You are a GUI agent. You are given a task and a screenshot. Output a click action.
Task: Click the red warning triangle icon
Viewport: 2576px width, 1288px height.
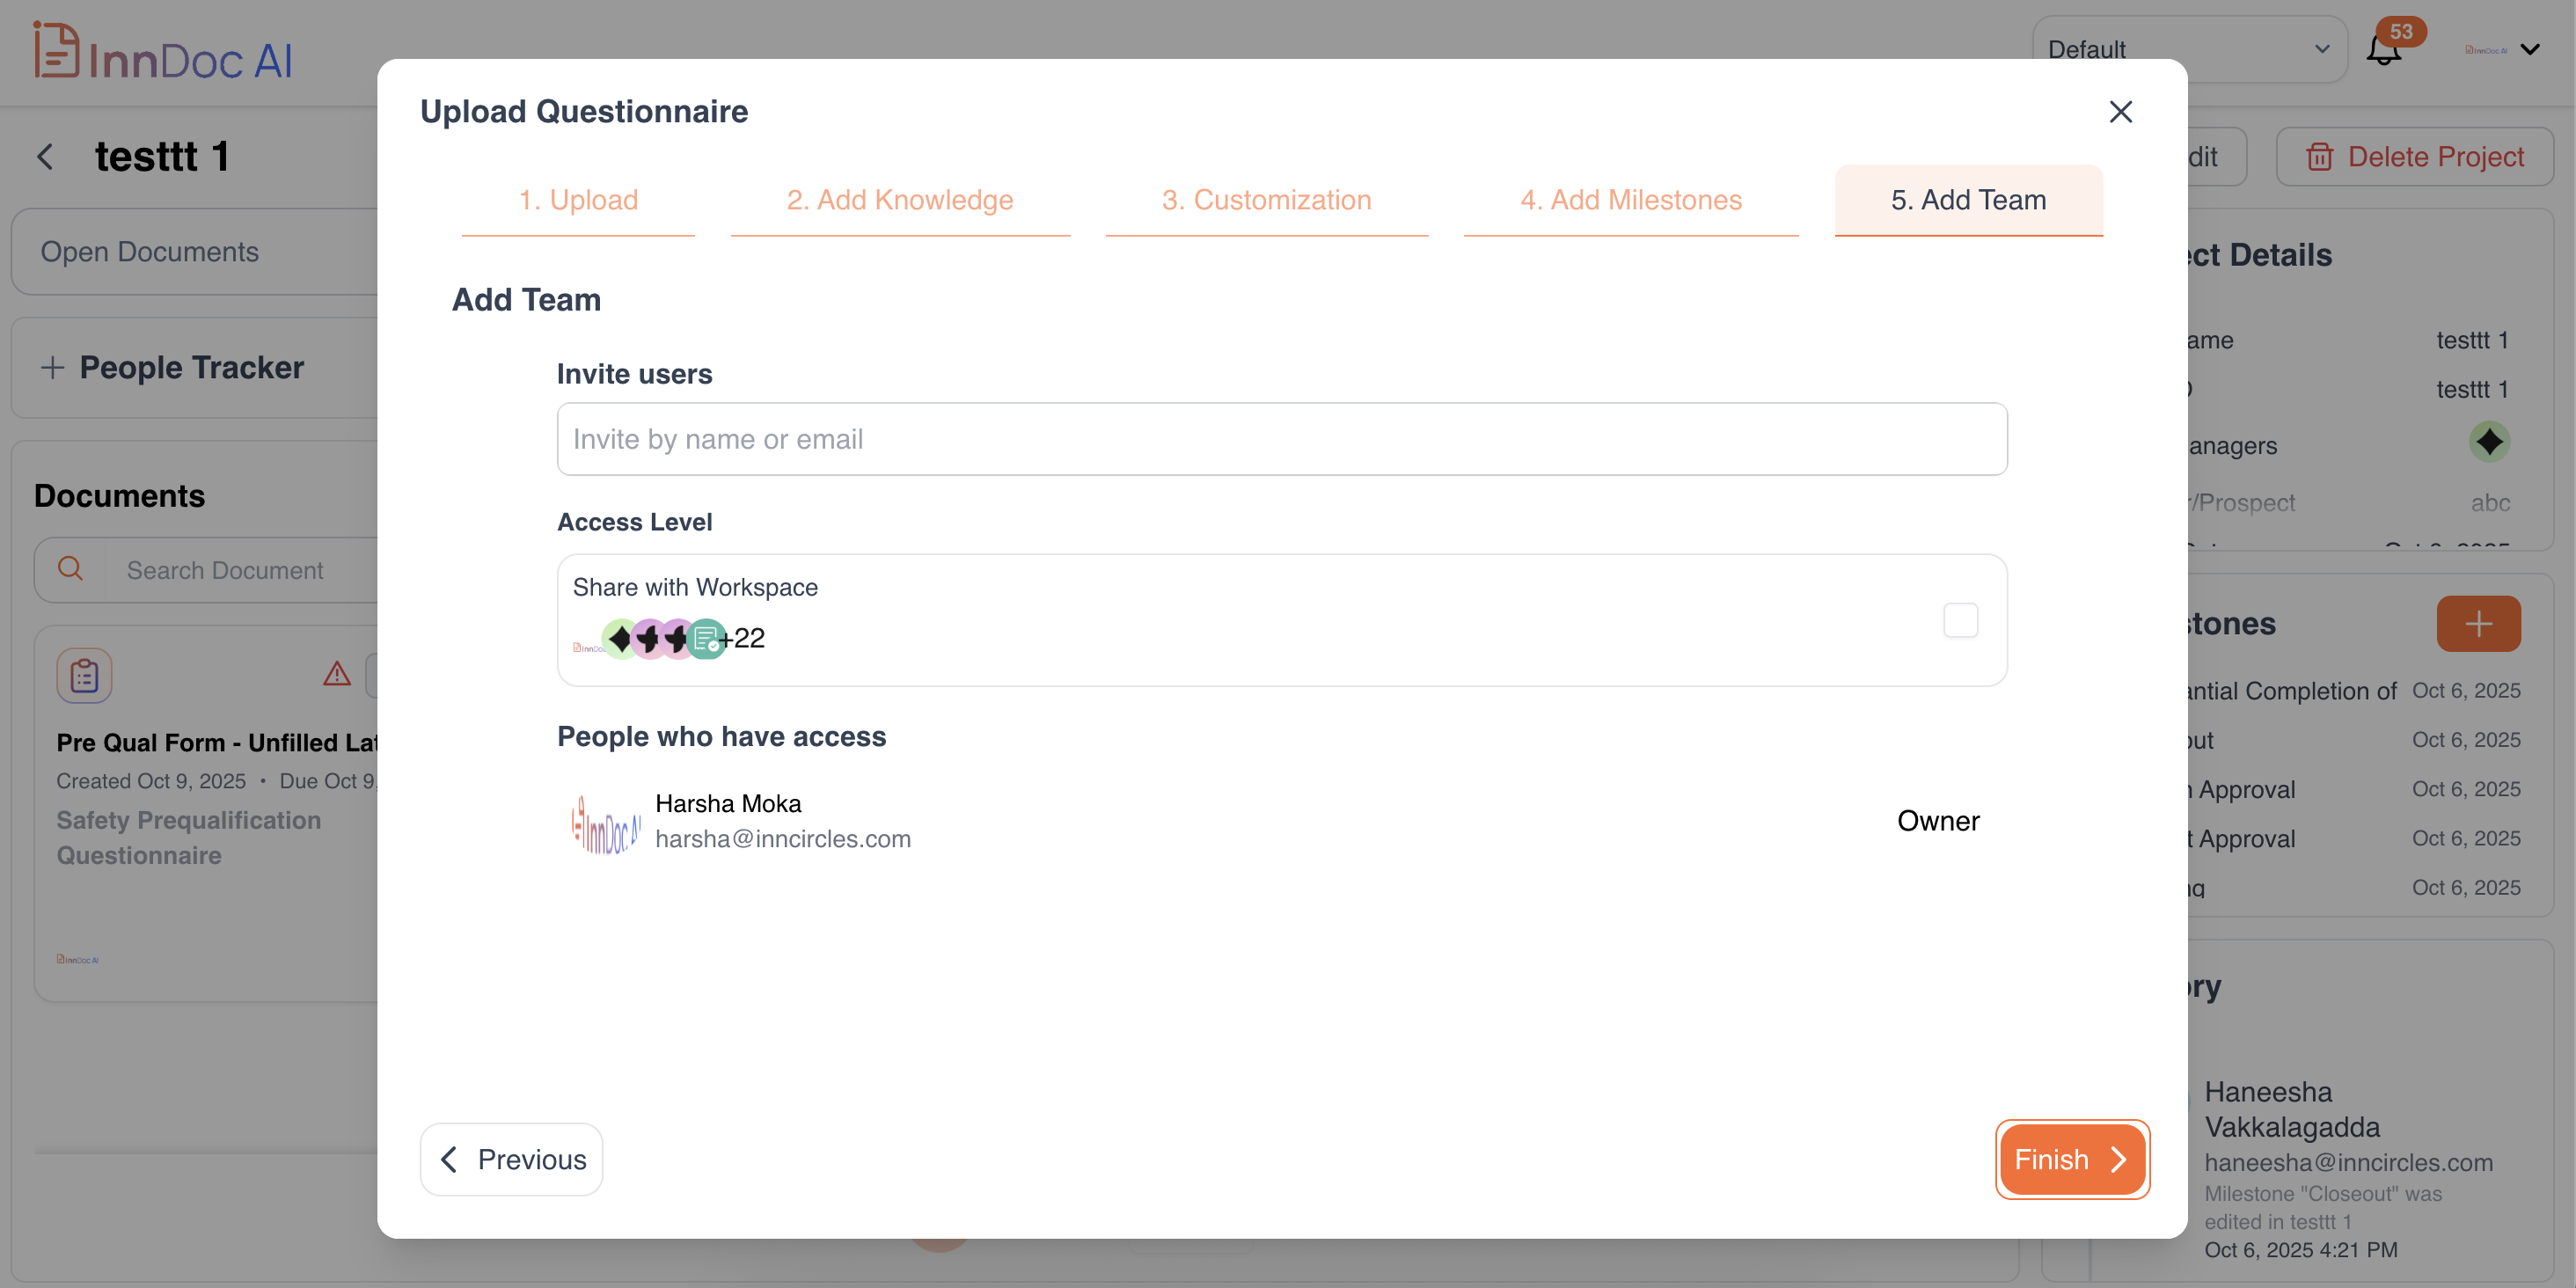tap(337, 674)
